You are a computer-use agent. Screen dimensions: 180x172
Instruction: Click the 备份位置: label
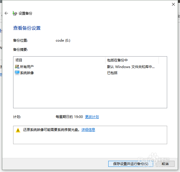21,40
